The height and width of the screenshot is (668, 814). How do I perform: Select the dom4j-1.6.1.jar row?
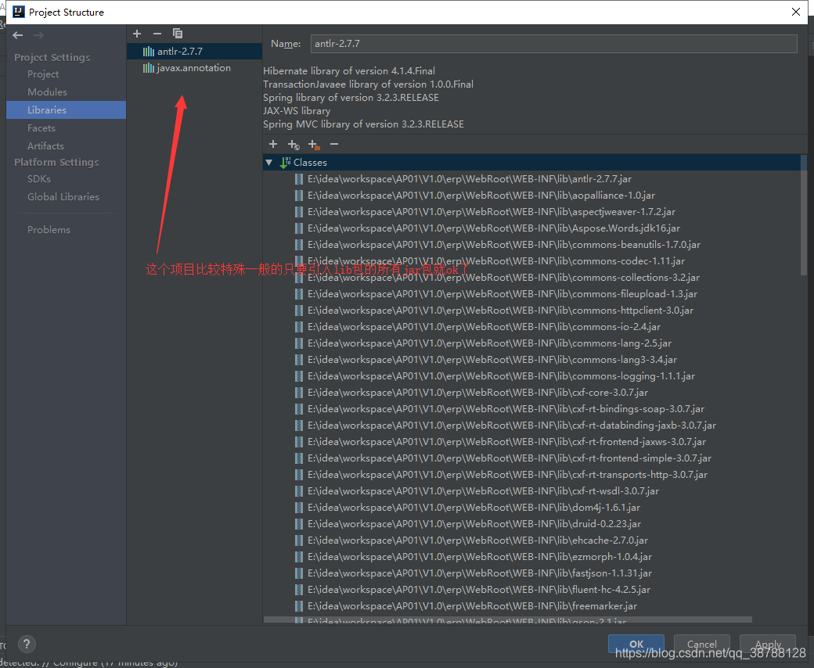pos(531,508)
